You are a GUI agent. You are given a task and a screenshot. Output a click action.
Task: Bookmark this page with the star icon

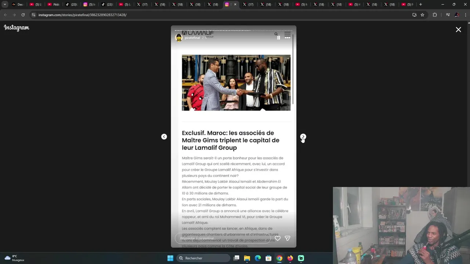[422, 15]
